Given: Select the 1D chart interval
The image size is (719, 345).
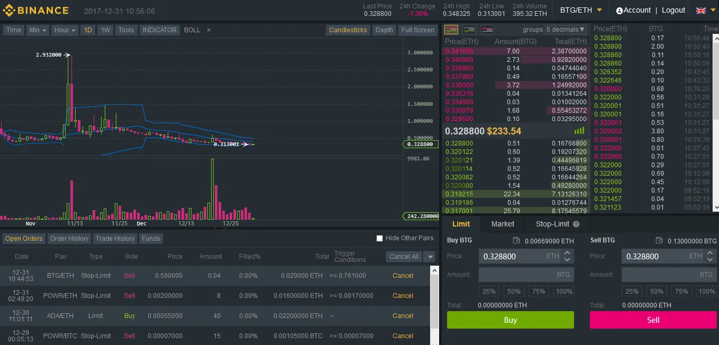Looking at the screenshot, I should point(88,30).
